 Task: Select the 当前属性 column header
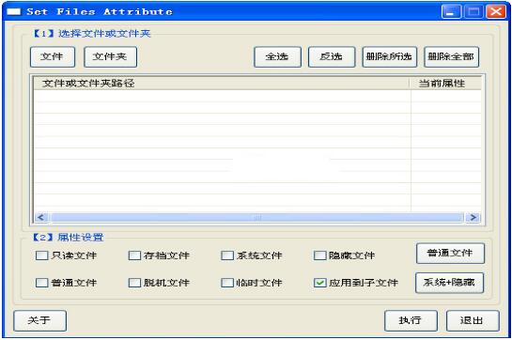(x=445, y=84)
